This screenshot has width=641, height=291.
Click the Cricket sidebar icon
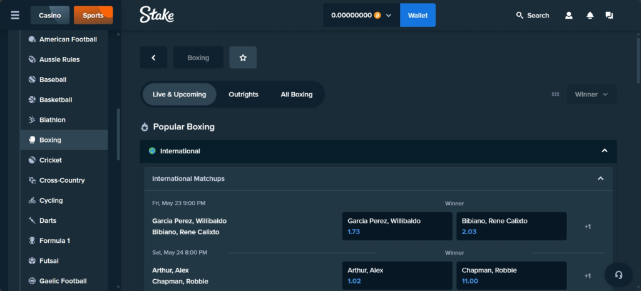pyautogui.click(x=32, y=160)
